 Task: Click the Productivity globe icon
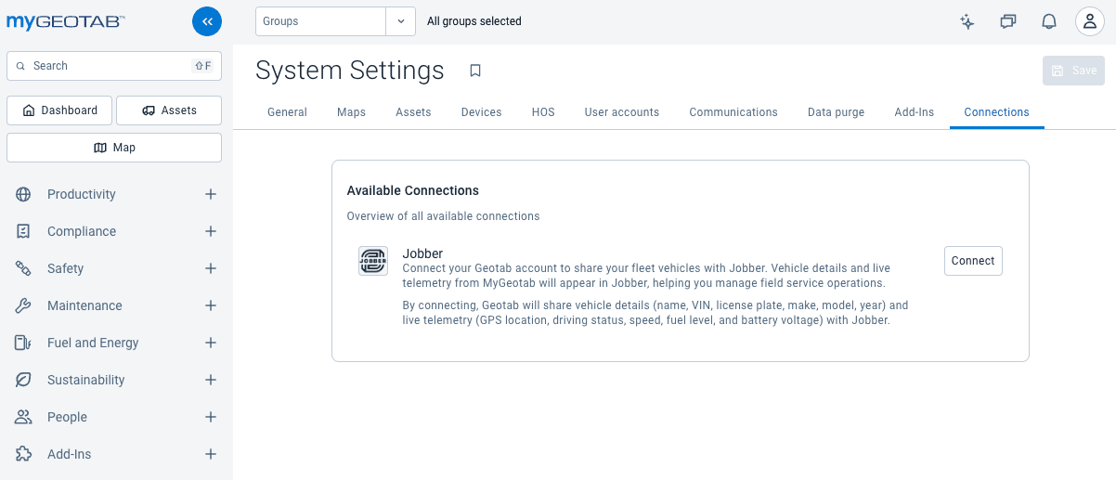(24, 194)
